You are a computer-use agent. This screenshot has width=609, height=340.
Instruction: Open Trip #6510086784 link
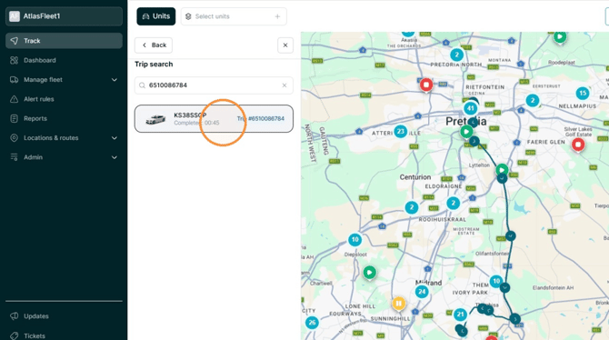coord(261,118)
